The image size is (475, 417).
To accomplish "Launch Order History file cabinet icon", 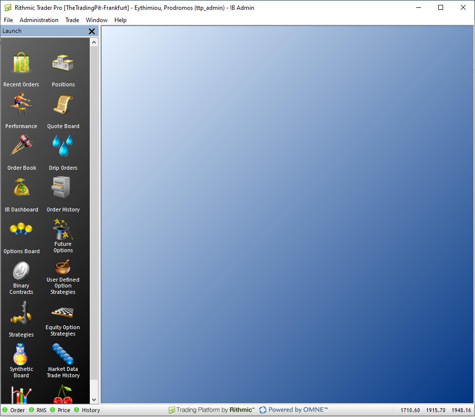I will coord(61,187).
